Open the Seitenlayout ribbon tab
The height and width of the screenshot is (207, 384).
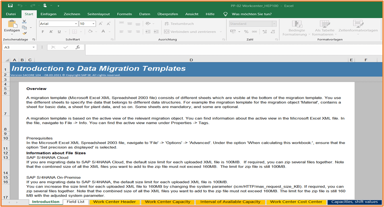point(98,14)
